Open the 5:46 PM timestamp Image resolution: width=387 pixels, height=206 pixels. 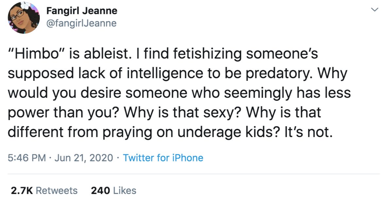point(27,158)
